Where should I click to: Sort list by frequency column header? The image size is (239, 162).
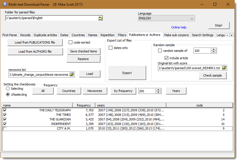coord(83,105)
